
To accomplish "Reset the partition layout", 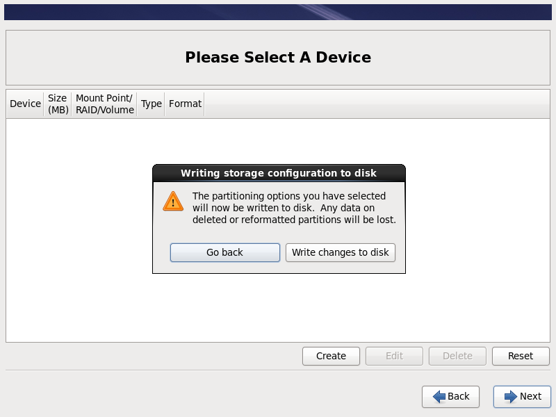I will 520,356.
